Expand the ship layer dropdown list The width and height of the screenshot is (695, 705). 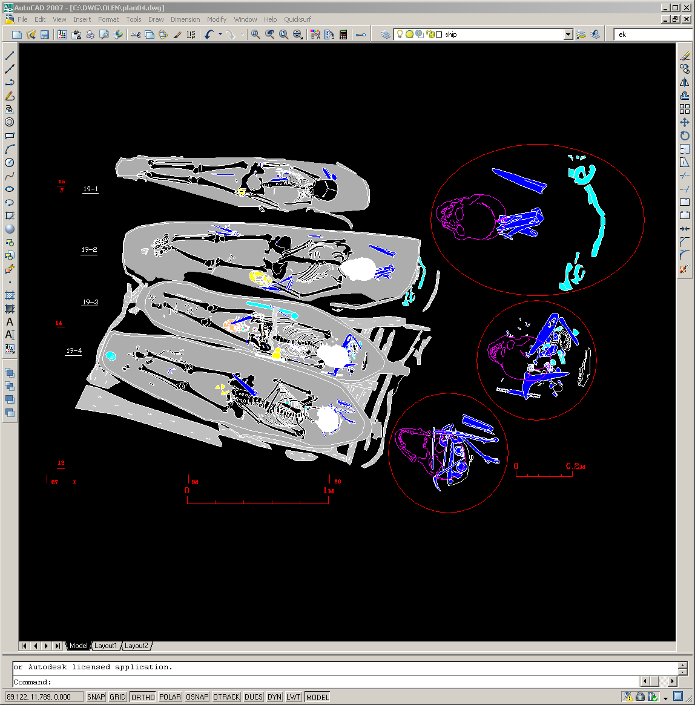[x=568, y=34]
